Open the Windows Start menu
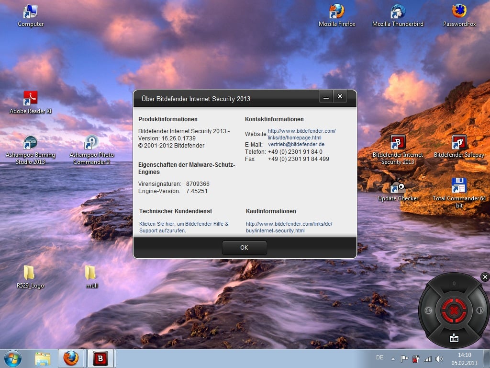The width and height of the screenshot is (490, 368). point(13,358)
